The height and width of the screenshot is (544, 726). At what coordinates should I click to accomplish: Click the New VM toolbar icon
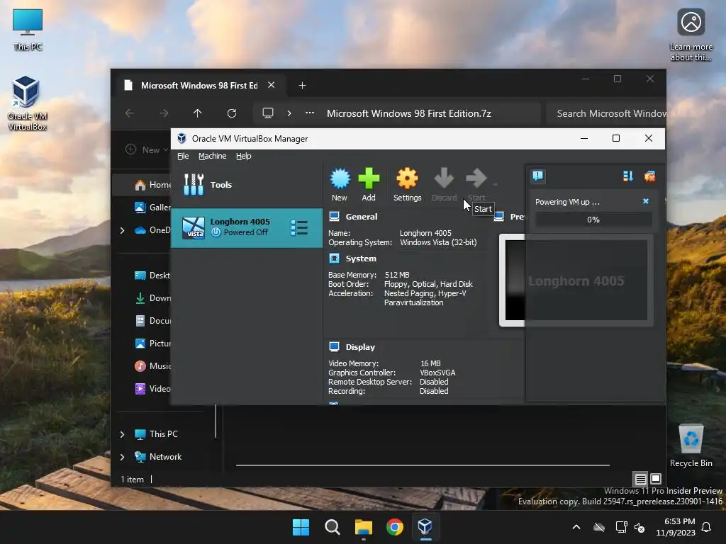(340, 184)
